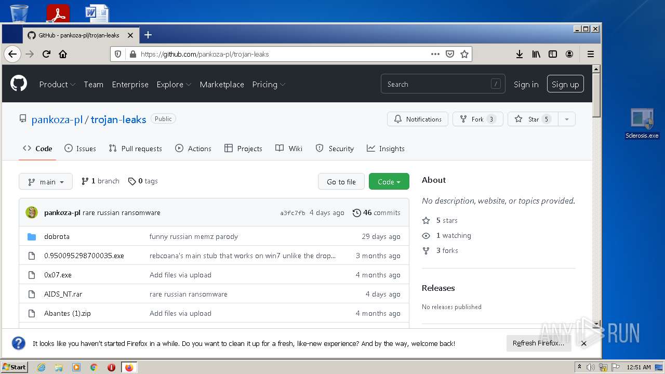Click the Notifications button
The width and height of the screenshot is (665, 374).
click(418, 119)
